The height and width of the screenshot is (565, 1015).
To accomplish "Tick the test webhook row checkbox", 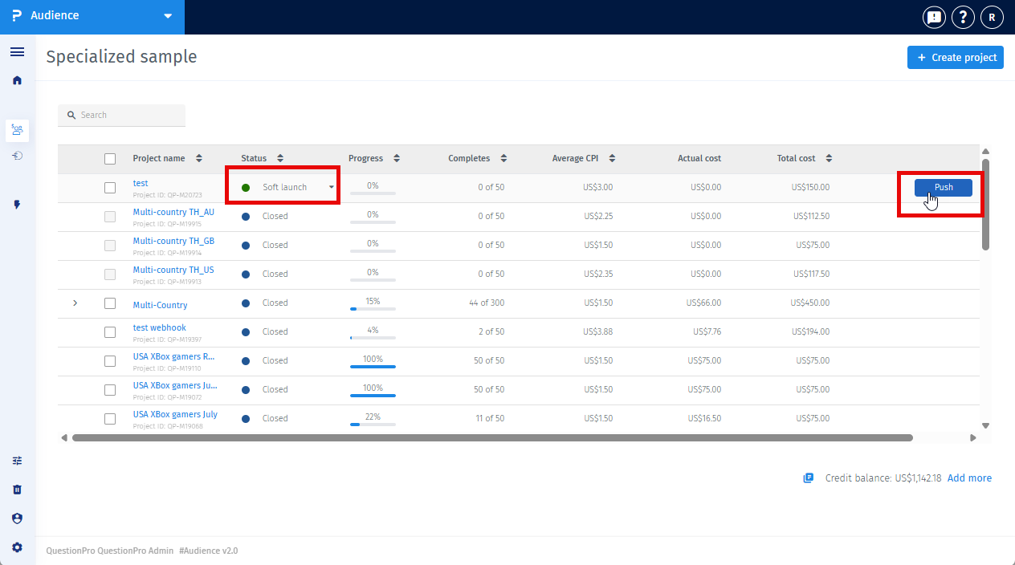I will (x=110, y=332).
